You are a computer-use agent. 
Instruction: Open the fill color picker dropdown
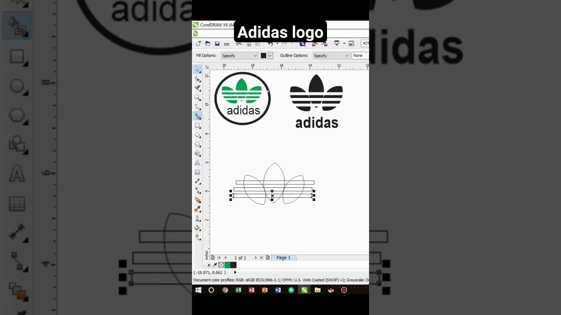coord(270,56)
